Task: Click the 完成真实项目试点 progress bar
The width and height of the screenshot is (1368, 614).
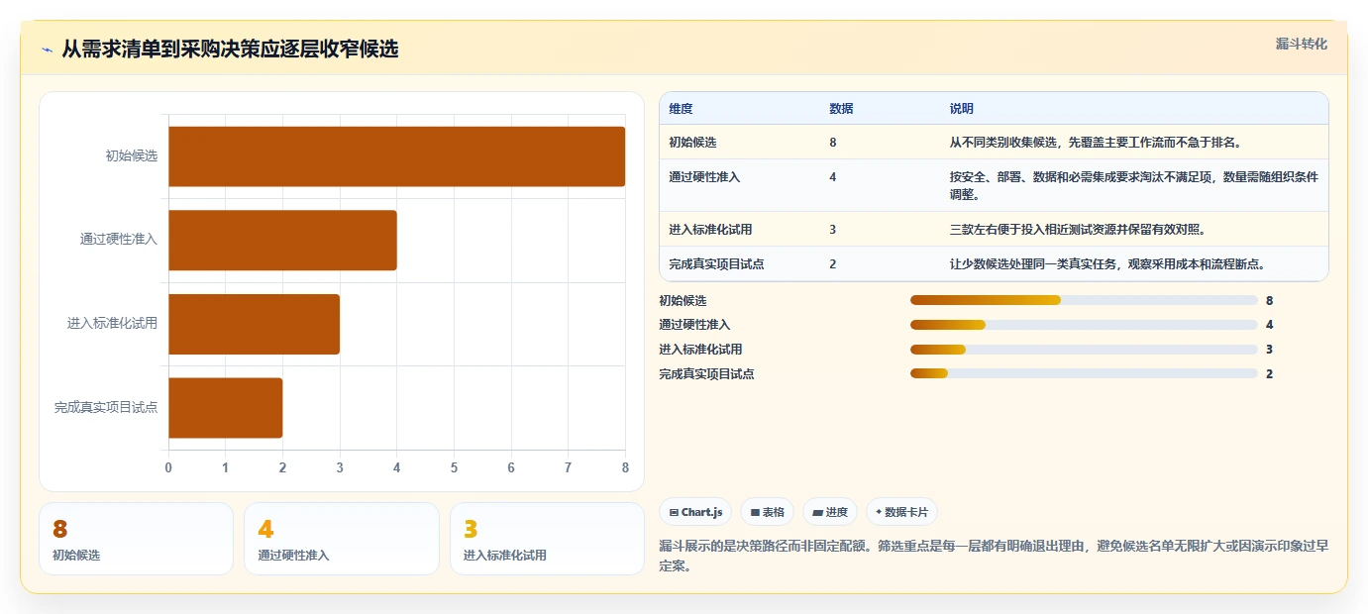Action: click(1084, 374)
